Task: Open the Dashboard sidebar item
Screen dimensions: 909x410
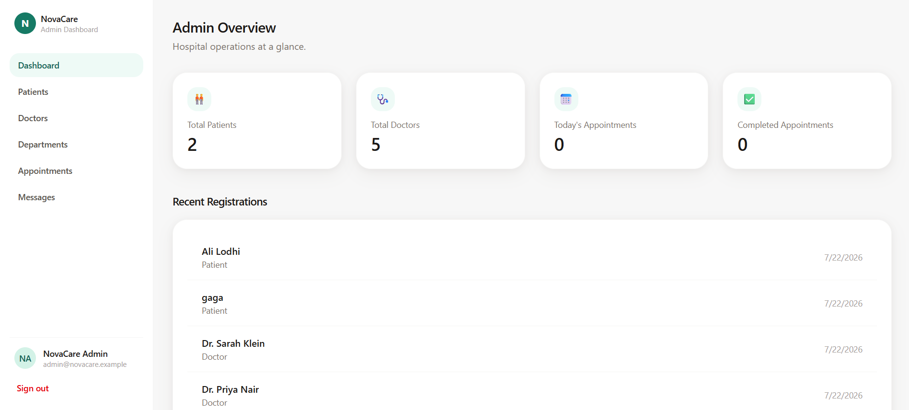Action: click(x=76, y=65)
